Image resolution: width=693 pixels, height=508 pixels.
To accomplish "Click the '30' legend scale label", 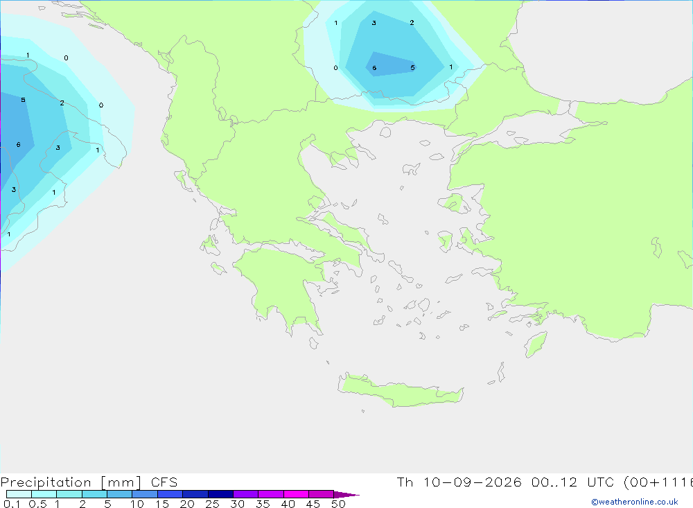I will click(238, 504).
